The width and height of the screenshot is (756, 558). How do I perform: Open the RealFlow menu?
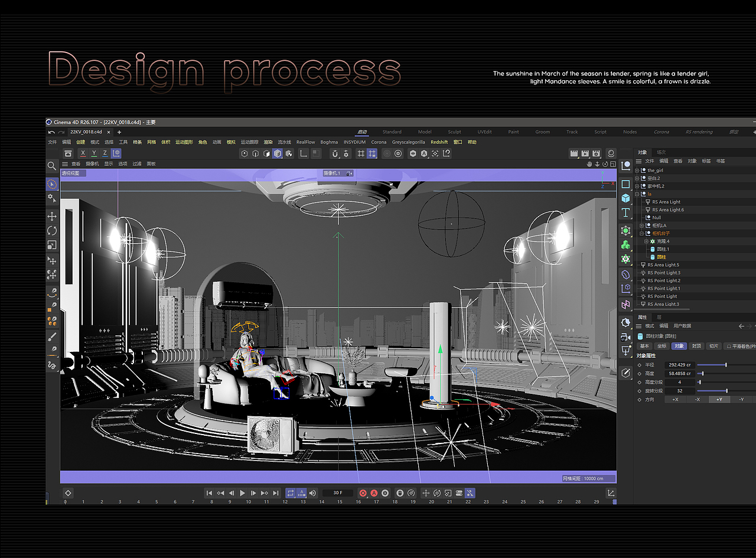(x=305, y=142)
